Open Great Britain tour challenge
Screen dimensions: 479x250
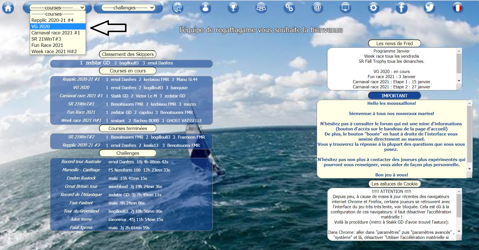click(x=81, y=186)
